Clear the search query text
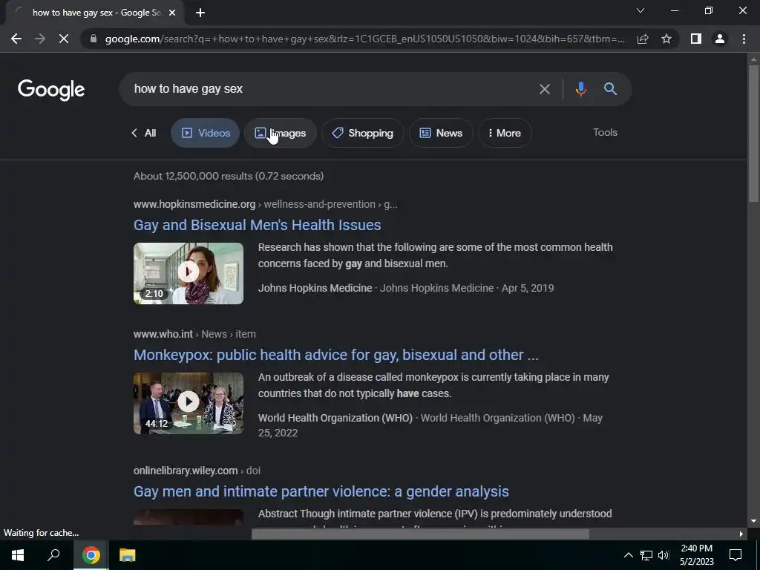 [545, 89]
